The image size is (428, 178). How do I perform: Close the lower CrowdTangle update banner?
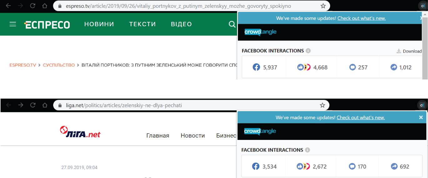coord(421,117)
